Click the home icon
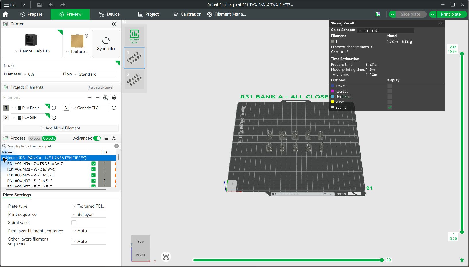The width and height of the screenshot is (469, 267). (5, 14)
